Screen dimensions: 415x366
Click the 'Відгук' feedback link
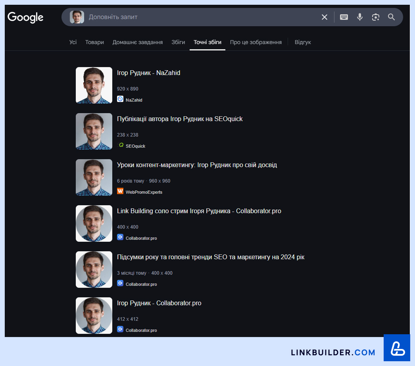pos(303,42)
